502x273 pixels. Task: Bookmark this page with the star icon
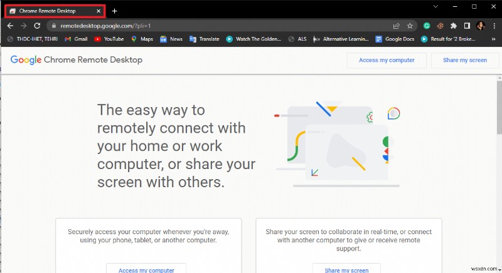tap(410, 26)
